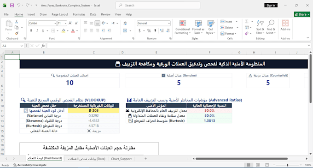313x168 pixels.
Task: Switch to the Formulas tab
Action: tap(79, 14)
